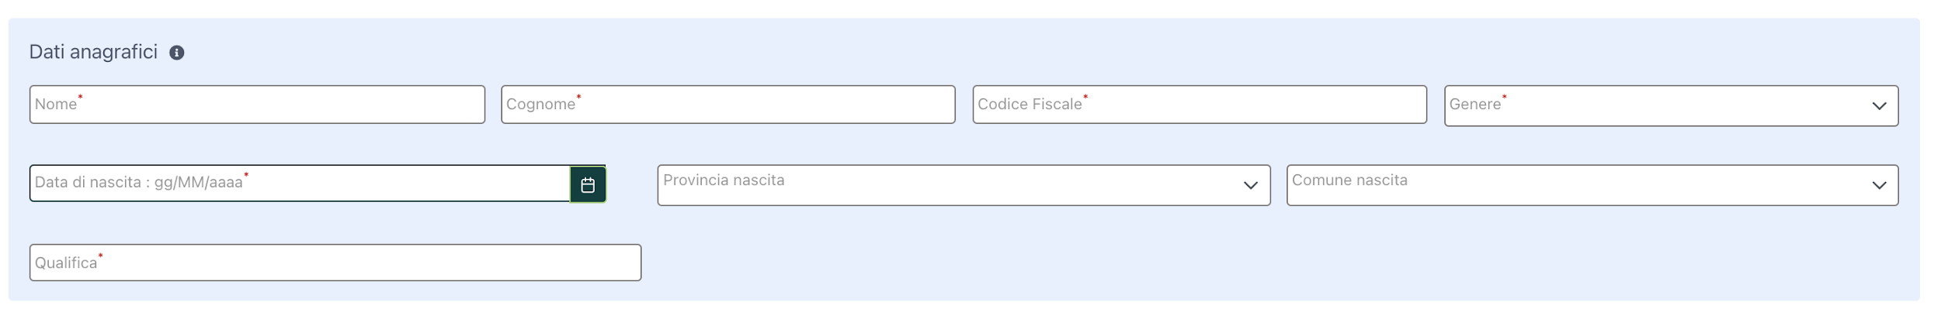Click into the Data di nascita field
The width and height of the screenshot is (1941, 312).
[x=300, y=183]
